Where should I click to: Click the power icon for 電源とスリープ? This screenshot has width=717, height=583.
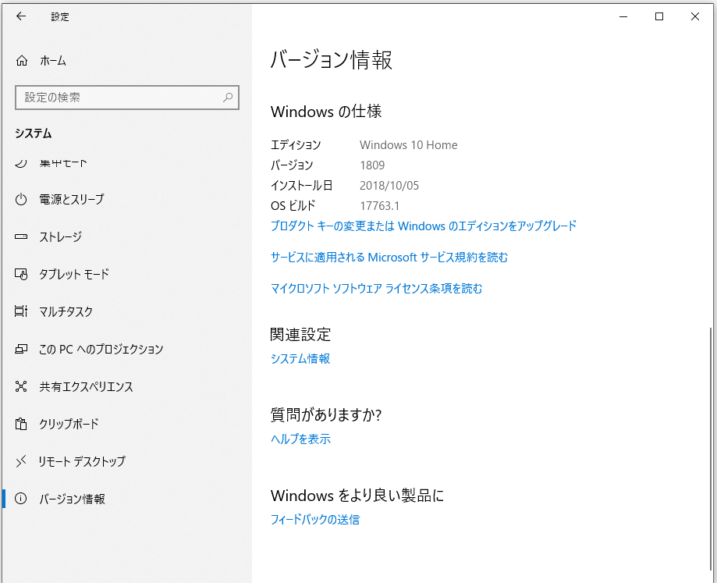coord(22,199)
